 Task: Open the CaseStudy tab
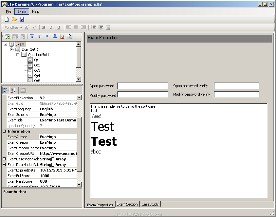point(150,204)
